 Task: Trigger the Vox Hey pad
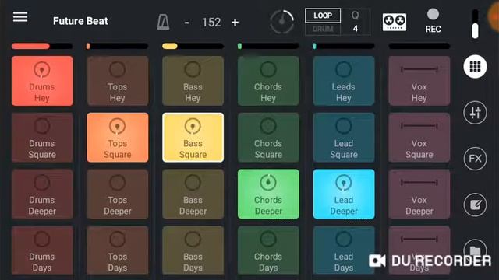pyautogui.click(x=419, y=81)
